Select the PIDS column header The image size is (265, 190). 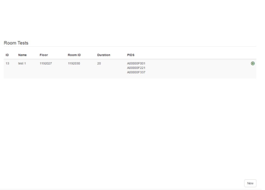coord(131,55)
